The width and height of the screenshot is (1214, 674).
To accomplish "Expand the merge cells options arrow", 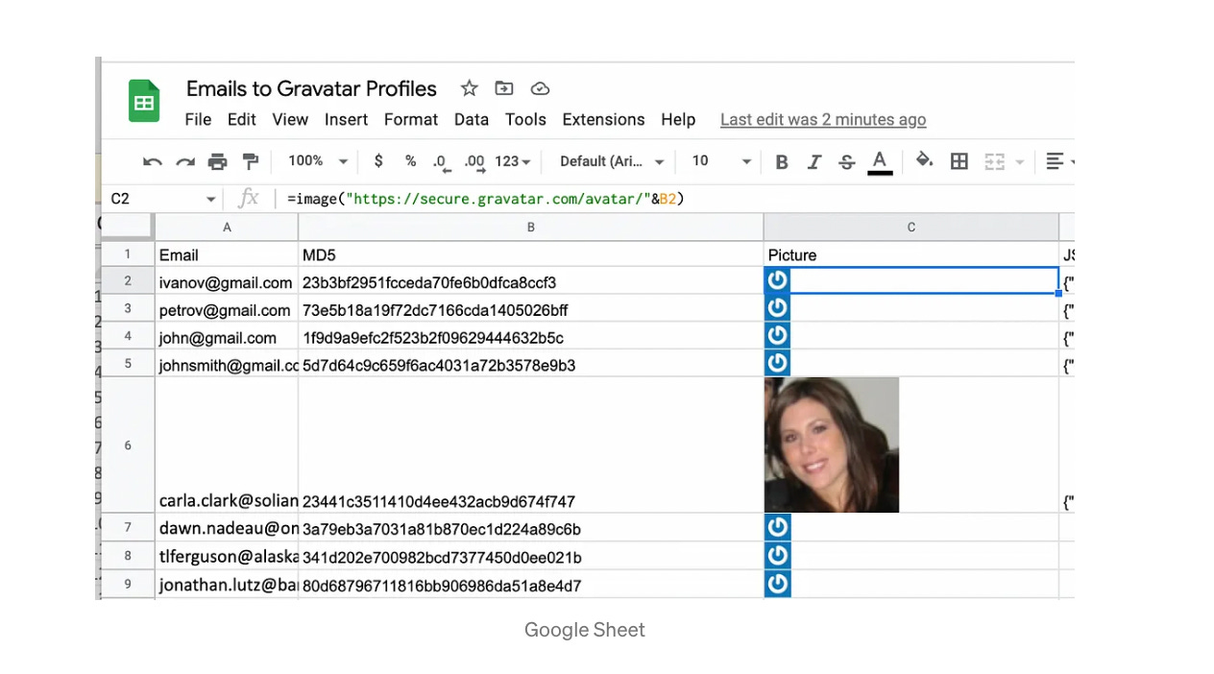I will coord(1020,162).
